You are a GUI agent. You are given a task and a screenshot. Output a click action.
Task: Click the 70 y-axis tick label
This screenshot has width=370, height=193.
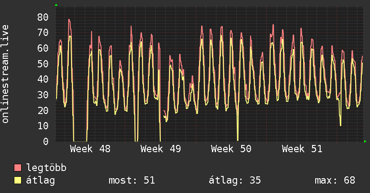[x=43, y=33]
